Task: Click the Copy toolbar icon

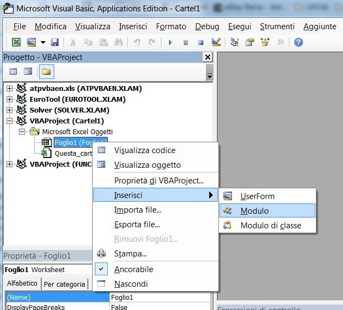Action: [x=88, y=42]
